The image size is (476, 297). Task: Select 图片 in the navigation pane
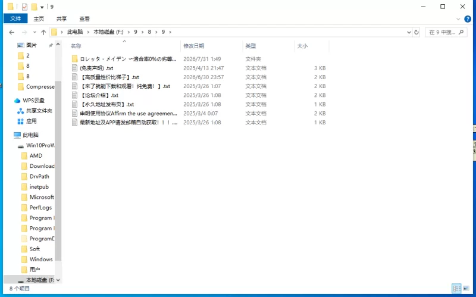tap(32, 45)
